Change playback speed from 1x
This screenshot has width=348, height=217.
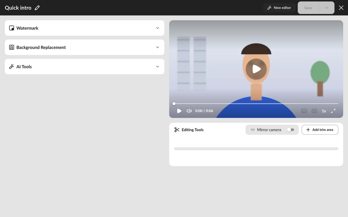(324, 111)
